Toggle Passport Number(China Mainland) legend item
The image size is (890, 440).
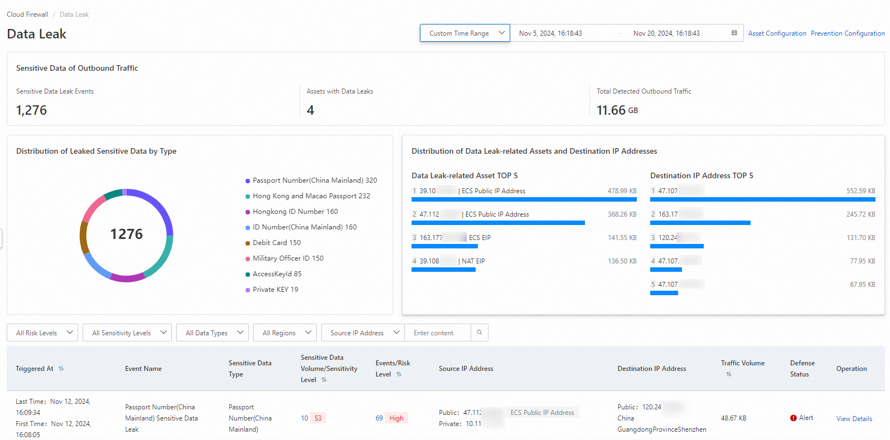tap(311, 180)
